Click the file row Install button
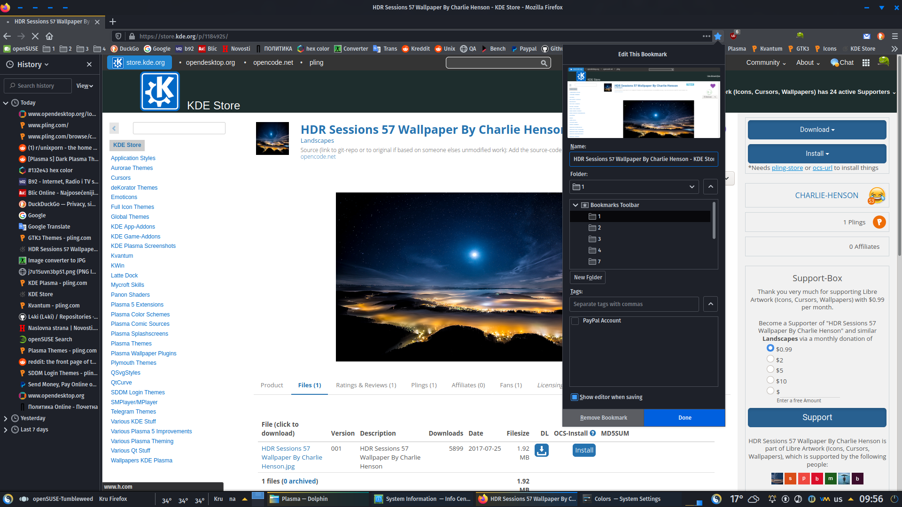The height and width of the screenshot is (507, 902). (x=584, y=450)
